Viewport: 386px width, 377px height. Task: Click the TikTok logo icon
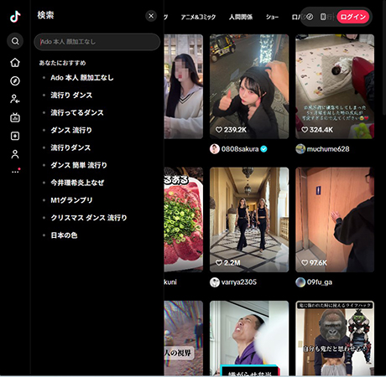(x=15, y=17)
